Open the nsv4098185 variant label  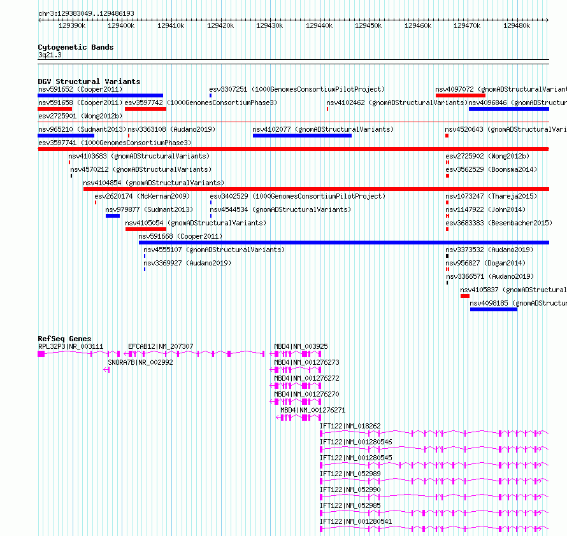[x=518, y=303]
